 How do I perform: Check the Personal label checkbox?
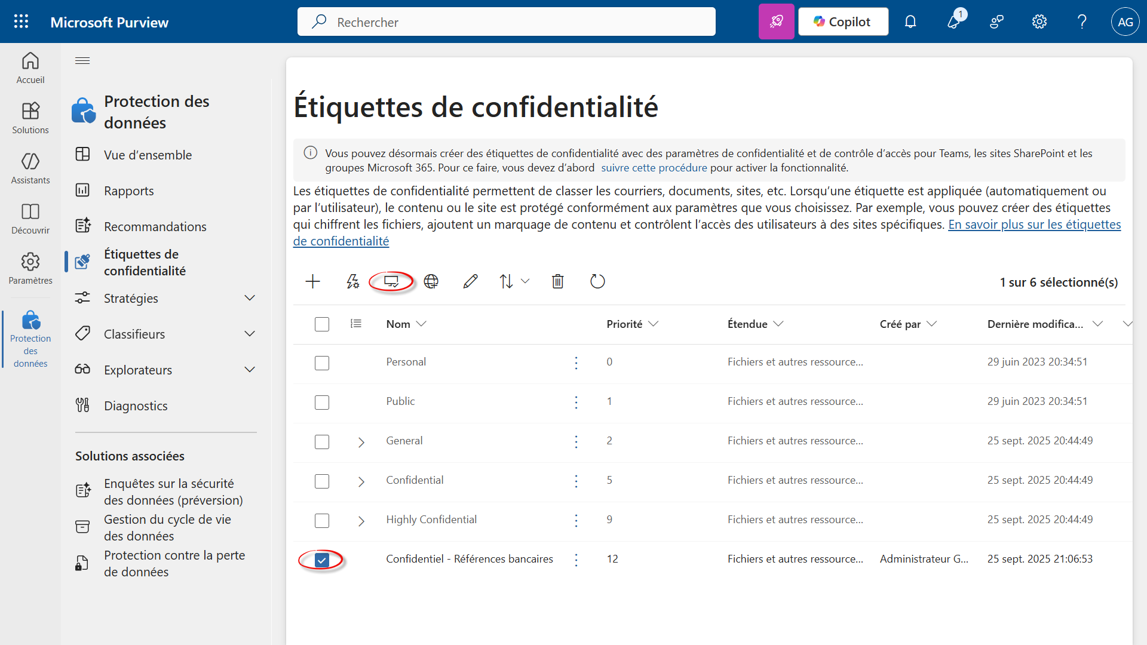322,363
